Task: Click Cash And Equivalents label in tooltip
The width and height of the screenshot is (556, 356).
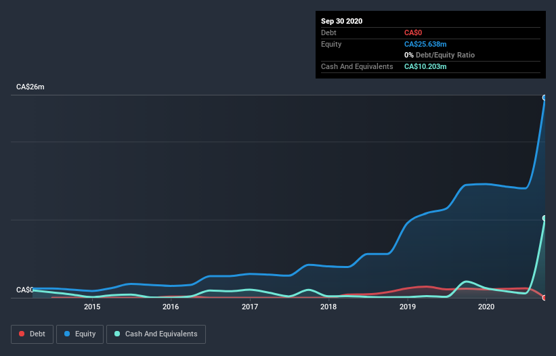Action: click(357, 66)
